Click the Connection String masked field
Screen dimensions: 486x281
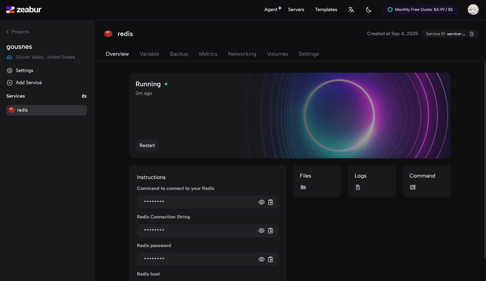208,231
